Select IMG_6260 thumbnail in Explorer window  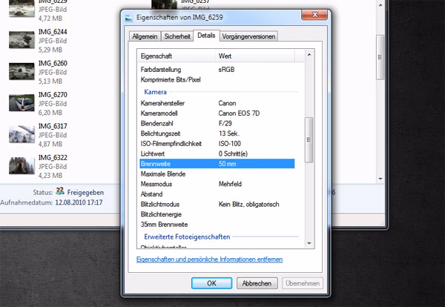[x=22, y=71]
